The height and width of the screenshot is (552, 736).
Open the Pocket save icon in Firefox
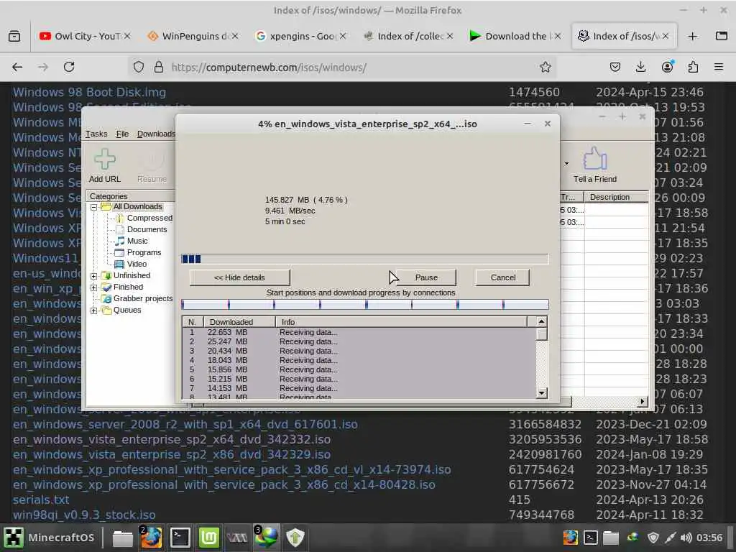[x=615, y=67]
